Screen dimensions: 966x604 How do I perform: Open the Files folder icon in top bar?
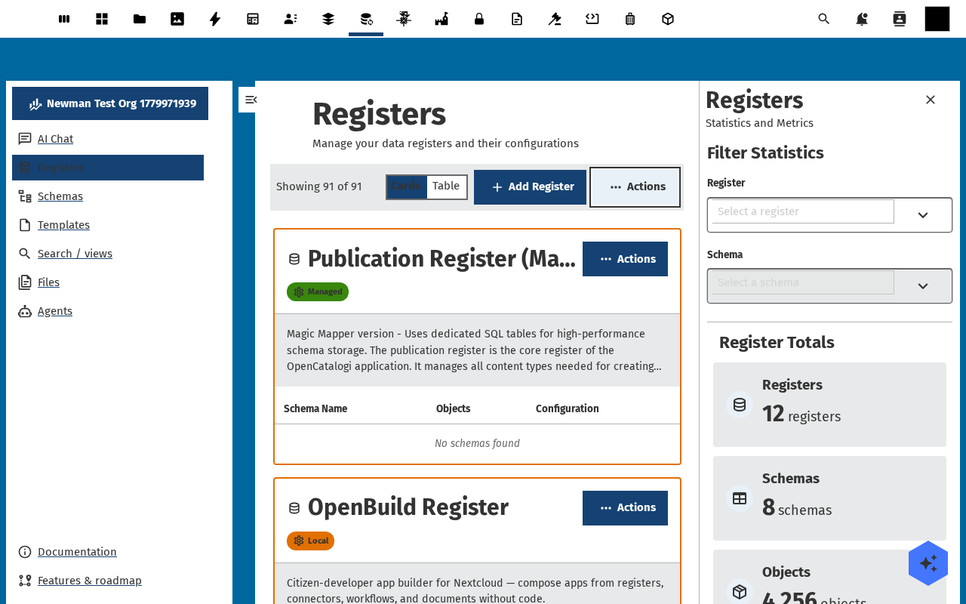click(x=140, y=19)
